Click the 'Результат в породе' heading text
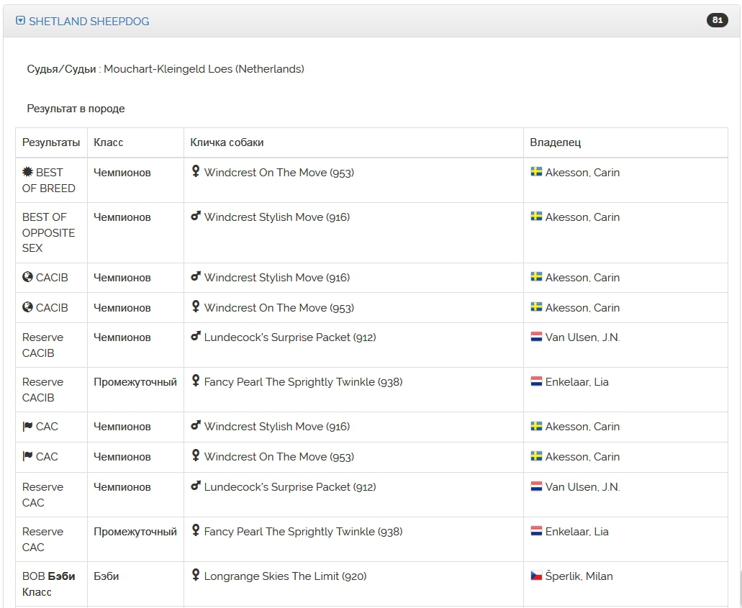Screen dimensions: 742x608 coord(76,109)
